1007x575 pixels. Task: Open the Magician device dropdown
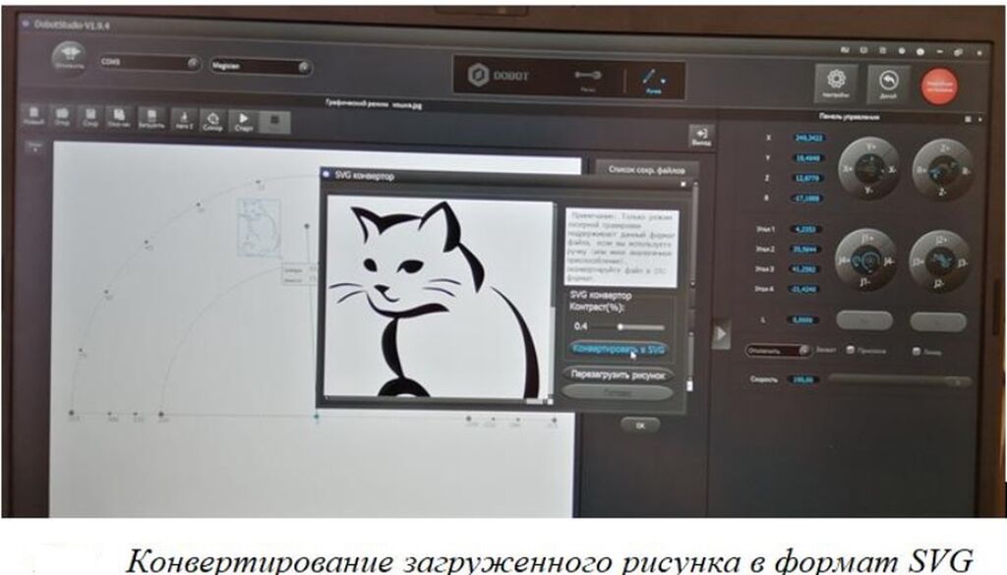click(261, 67)
